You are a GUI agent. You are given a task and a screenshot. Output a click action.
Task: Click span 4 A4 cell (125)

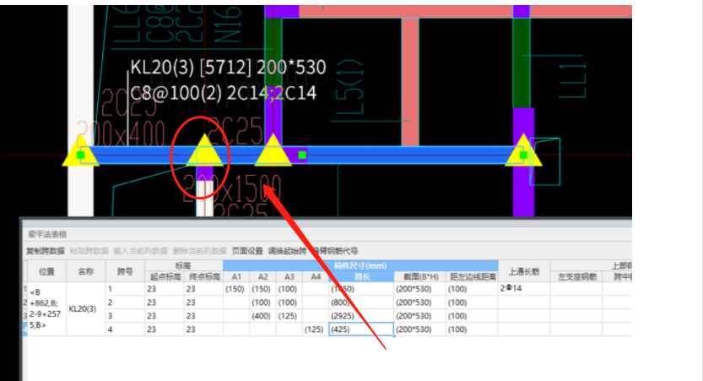[x=316, y=329]
